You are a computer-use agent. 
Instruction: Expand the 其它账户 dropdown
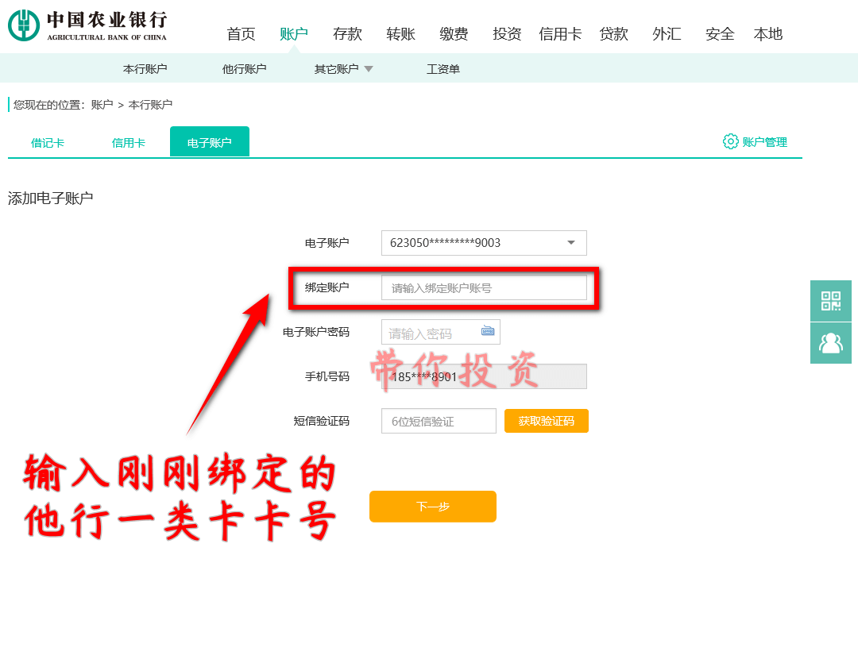click(x=343, y=69)
